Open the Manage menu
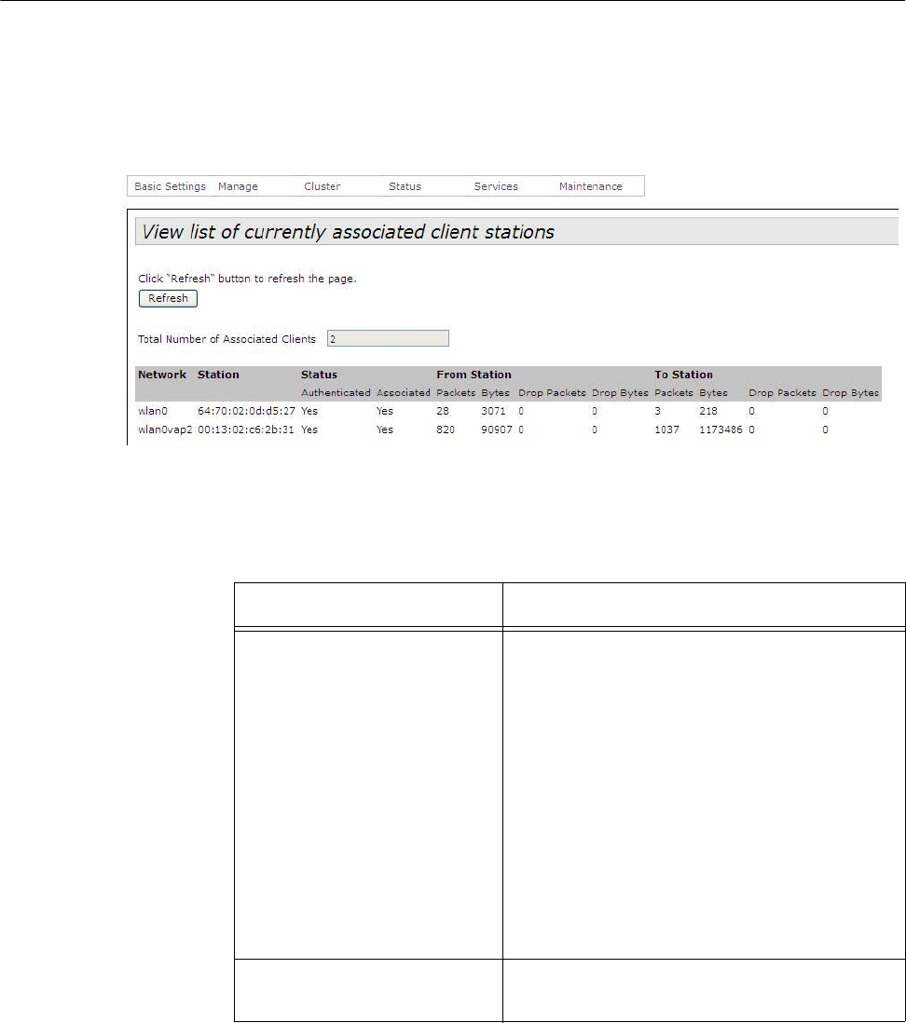Viewport: 906px width, 1023px height. tap(238, 186)
